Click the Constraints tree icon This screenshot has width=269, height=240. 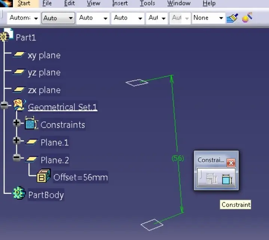(x=31, y=123)
